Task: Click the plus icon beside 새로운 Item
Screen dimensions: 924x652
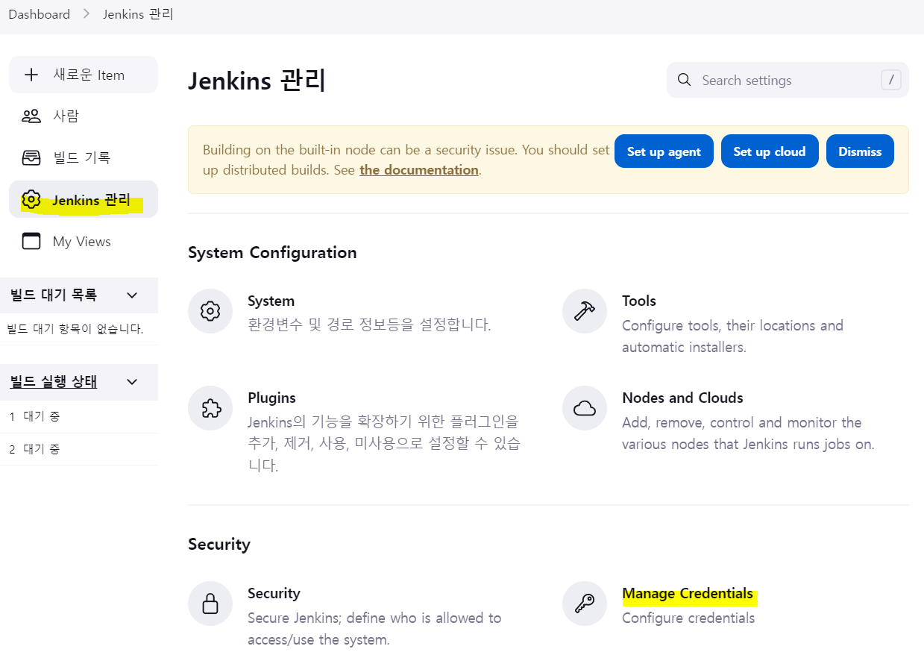Action: [31, 75]
